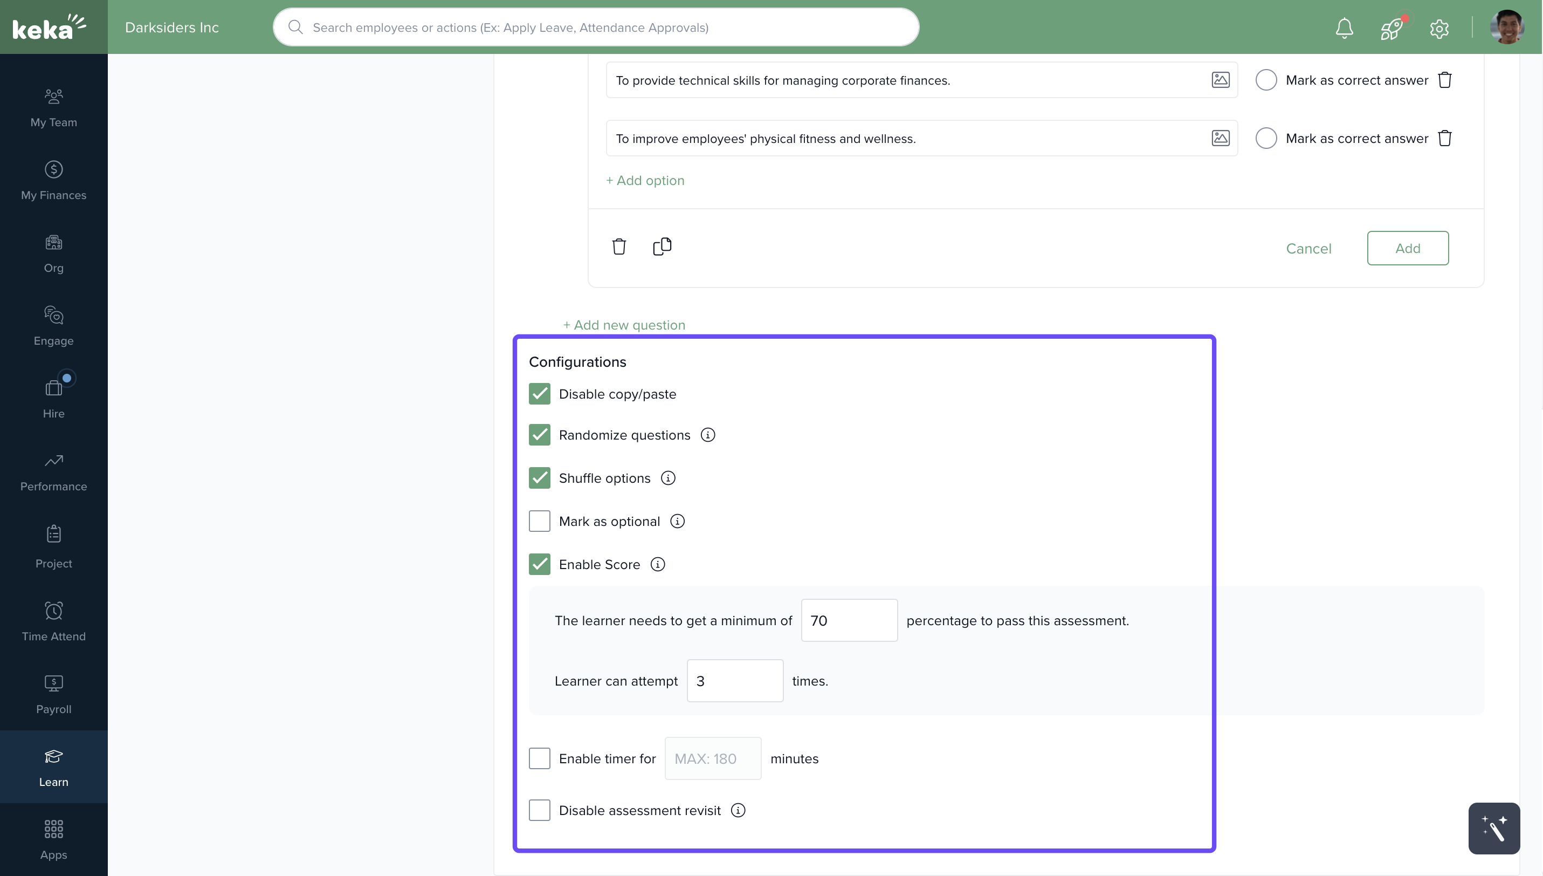Viewport: 1543px width, 876px height.
Task: Click the Add button
Action: (1407, 248)
